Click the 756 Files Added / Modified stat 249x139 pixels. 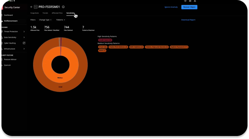tap(52, 28)
